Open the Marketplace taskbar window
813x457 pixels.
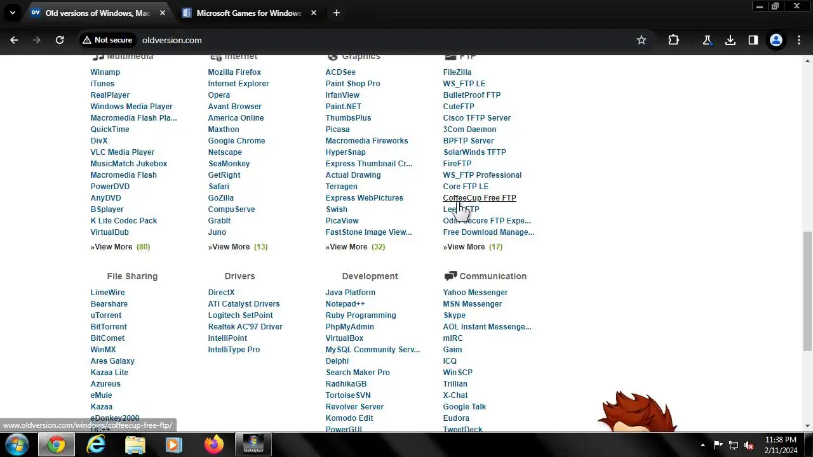click(253, 445)
